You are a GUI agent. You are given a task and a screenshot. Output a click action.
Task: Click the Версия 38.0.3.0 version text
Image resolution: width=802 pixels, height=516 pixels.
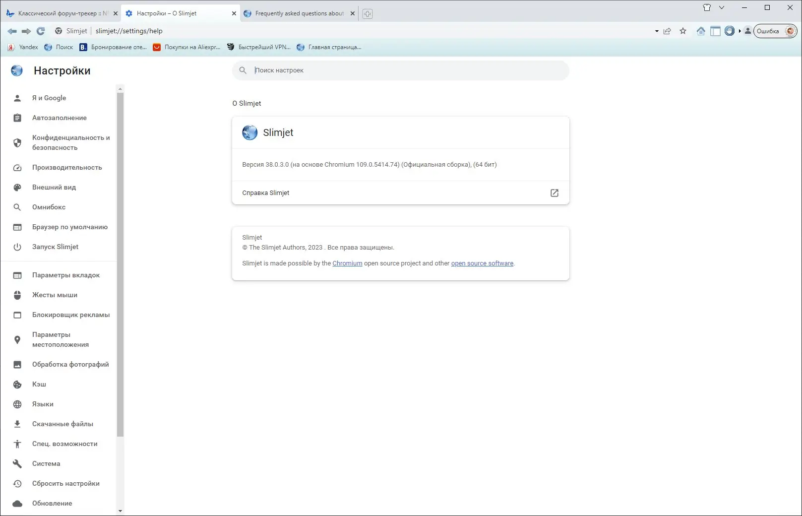point(370,165)
